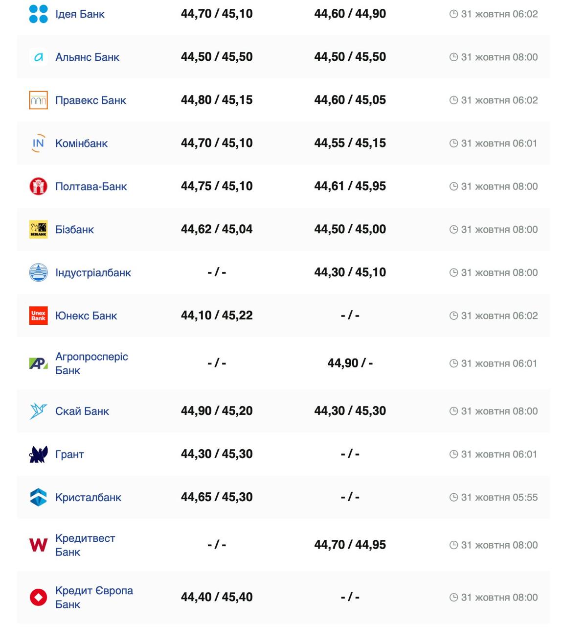Click the Ідея Банк four-dot logo

pos(39,14)
